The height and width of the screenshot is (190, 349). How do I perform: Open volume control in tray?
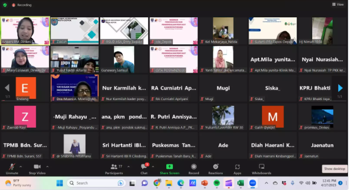[x=308, y=183]
